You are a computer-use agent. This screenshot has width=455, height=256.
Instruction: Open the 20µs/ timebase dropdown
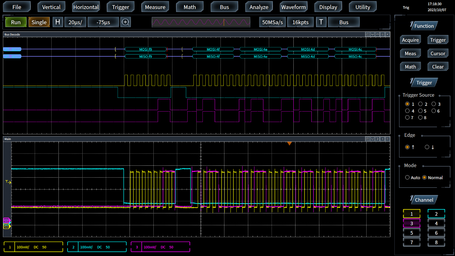[x=75, y=22]
